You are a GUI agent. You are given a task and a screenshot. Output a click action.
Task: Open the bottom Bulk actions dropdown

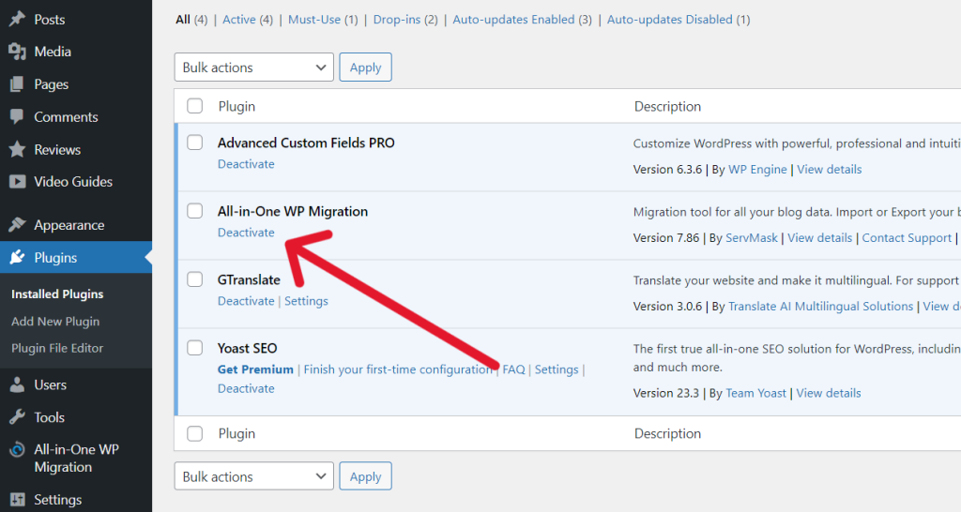pyautogui.click(x=253, y=476)
